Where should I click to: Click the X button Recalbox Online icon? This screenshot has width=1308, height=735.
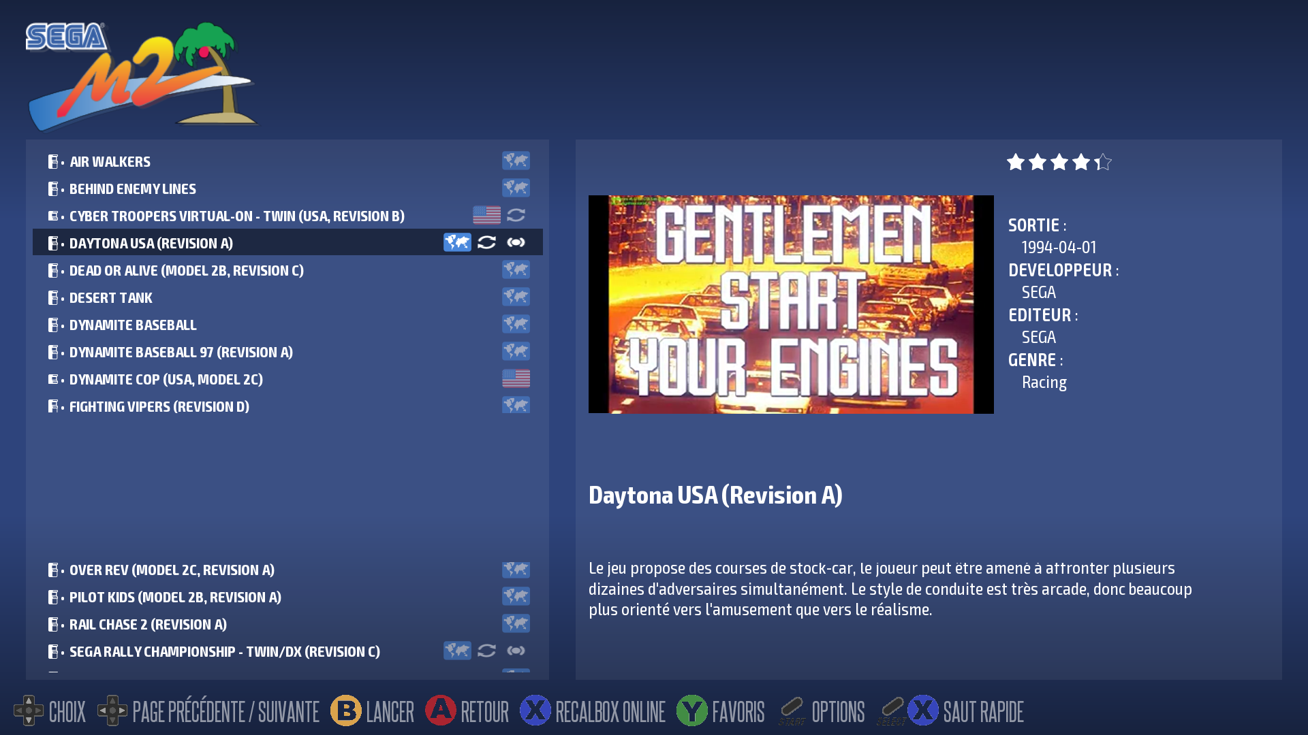[x=535, y=710]
